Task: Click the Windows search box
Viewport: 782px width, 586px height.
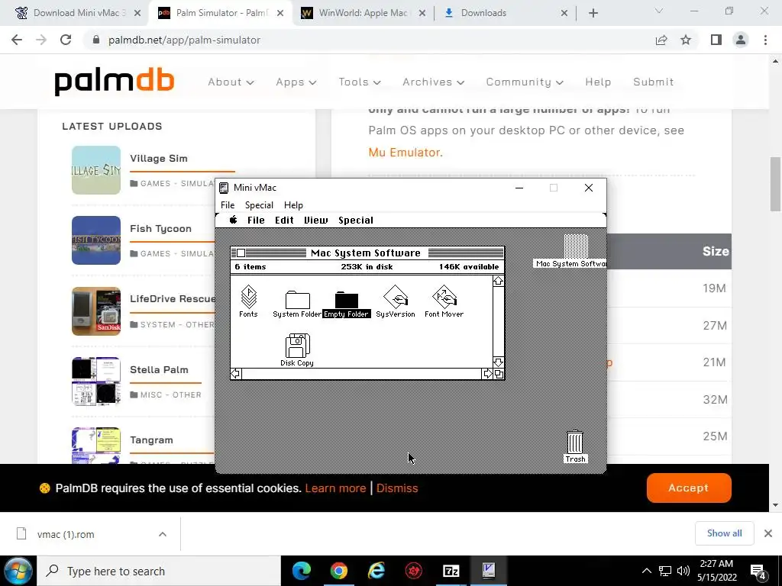Action: pos(160,571)
